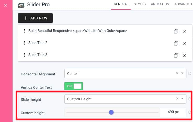Expand the Slider height dropdown arrow
The image size is (193, 122).
click(x=182, y=98)
